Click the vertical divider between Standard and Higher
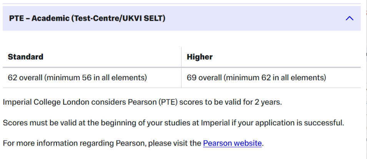Image resolution: width=367 pixels, height=159 pixels. point(182,67)
